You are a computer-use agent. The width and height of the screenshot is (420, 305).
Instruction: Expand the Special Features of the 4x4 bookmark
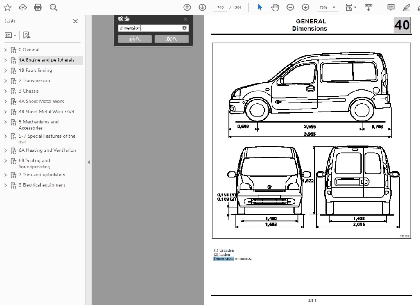(6, 137)
